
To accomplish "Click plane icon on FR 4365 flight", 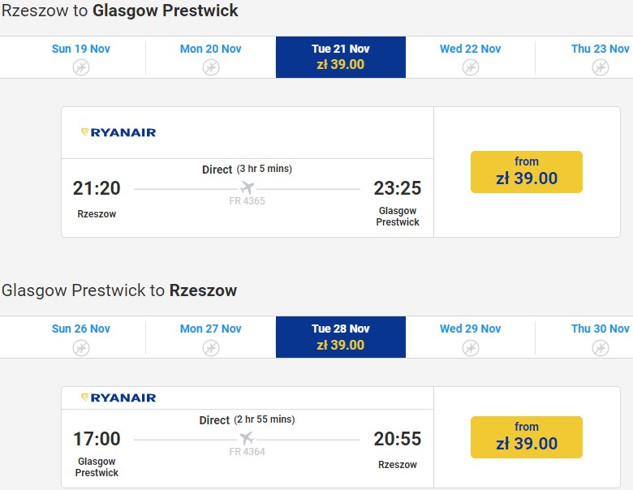I will click(248, 188).
